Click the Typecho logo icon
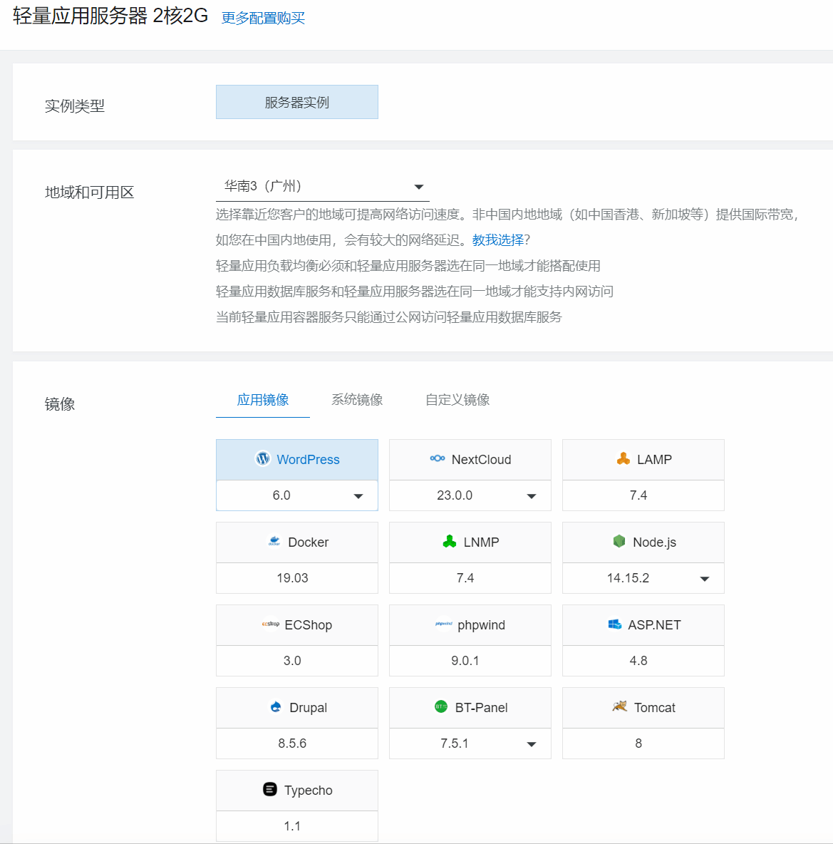The height and width of the screenshot is (844, 833). click(270, 789)
